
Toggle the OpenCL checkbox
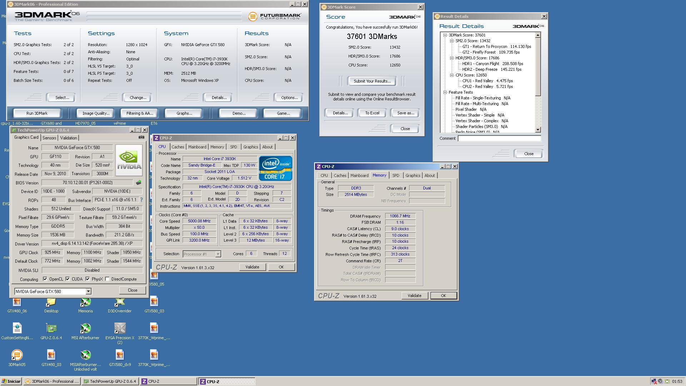(x=45, y=279)
